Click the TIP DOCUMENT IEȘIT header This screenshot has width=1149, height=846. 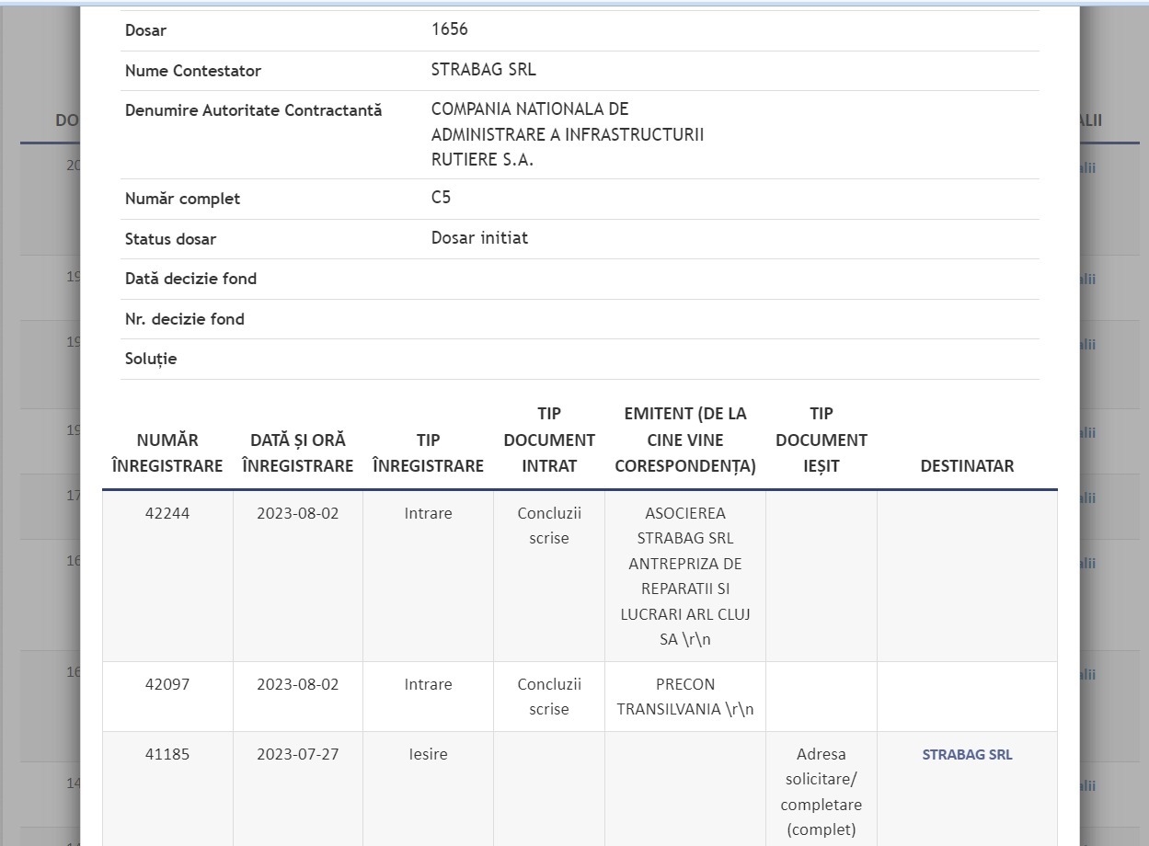pyautogui.click(x=822, y=440)
